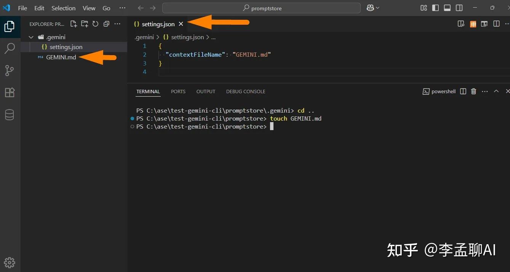
Task: Open the Extensions view
Action: [x=10, y=92]
